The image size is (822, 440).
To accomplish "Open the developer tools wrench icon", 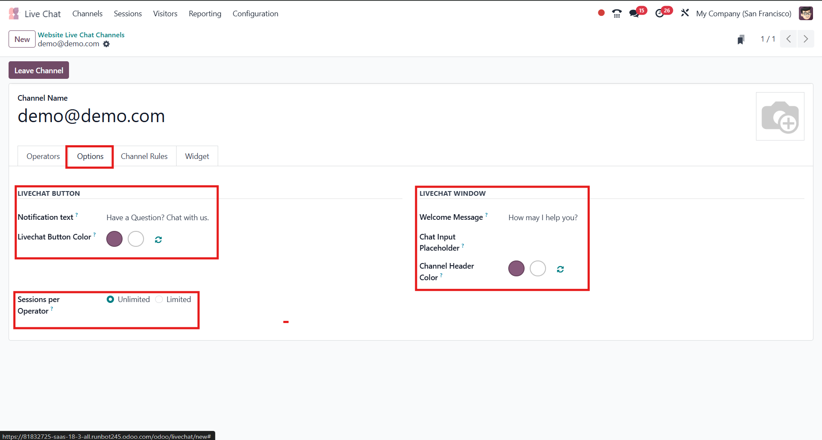I will point(684,13).
